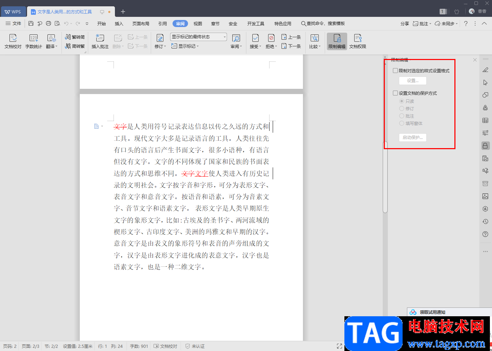492x351 pixels.
Task: Click the vertical document scrollbar thumb
Action: (385, 177)
